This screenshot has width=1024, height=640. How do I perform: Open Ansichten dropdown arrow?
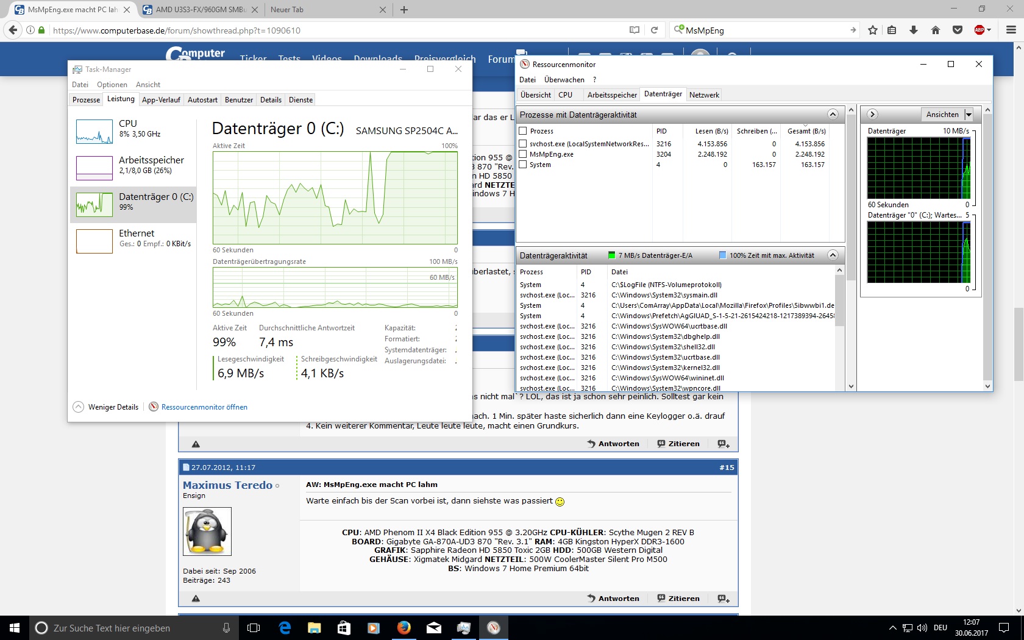969,115
